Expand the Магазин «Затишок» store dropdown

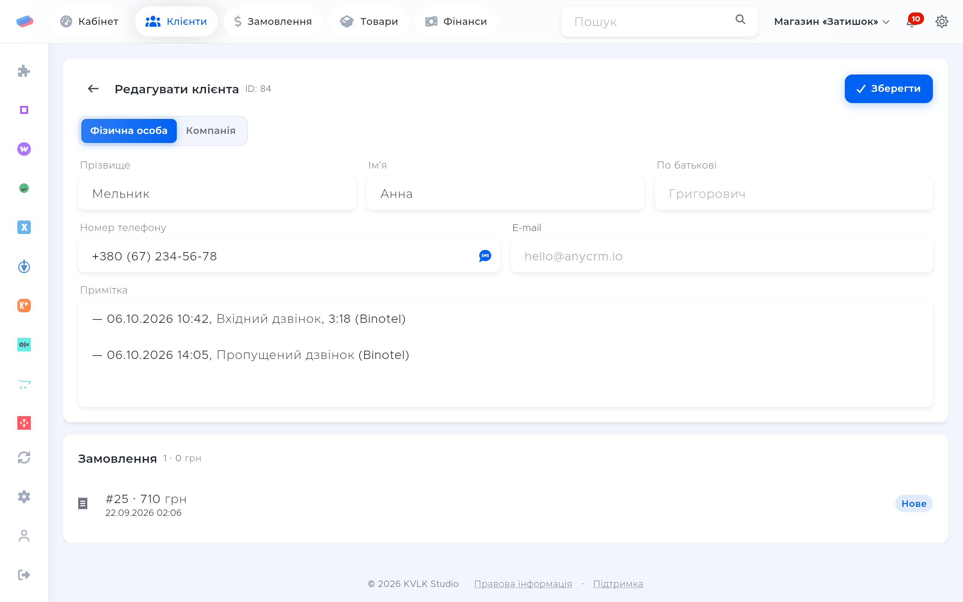[831, 21]
